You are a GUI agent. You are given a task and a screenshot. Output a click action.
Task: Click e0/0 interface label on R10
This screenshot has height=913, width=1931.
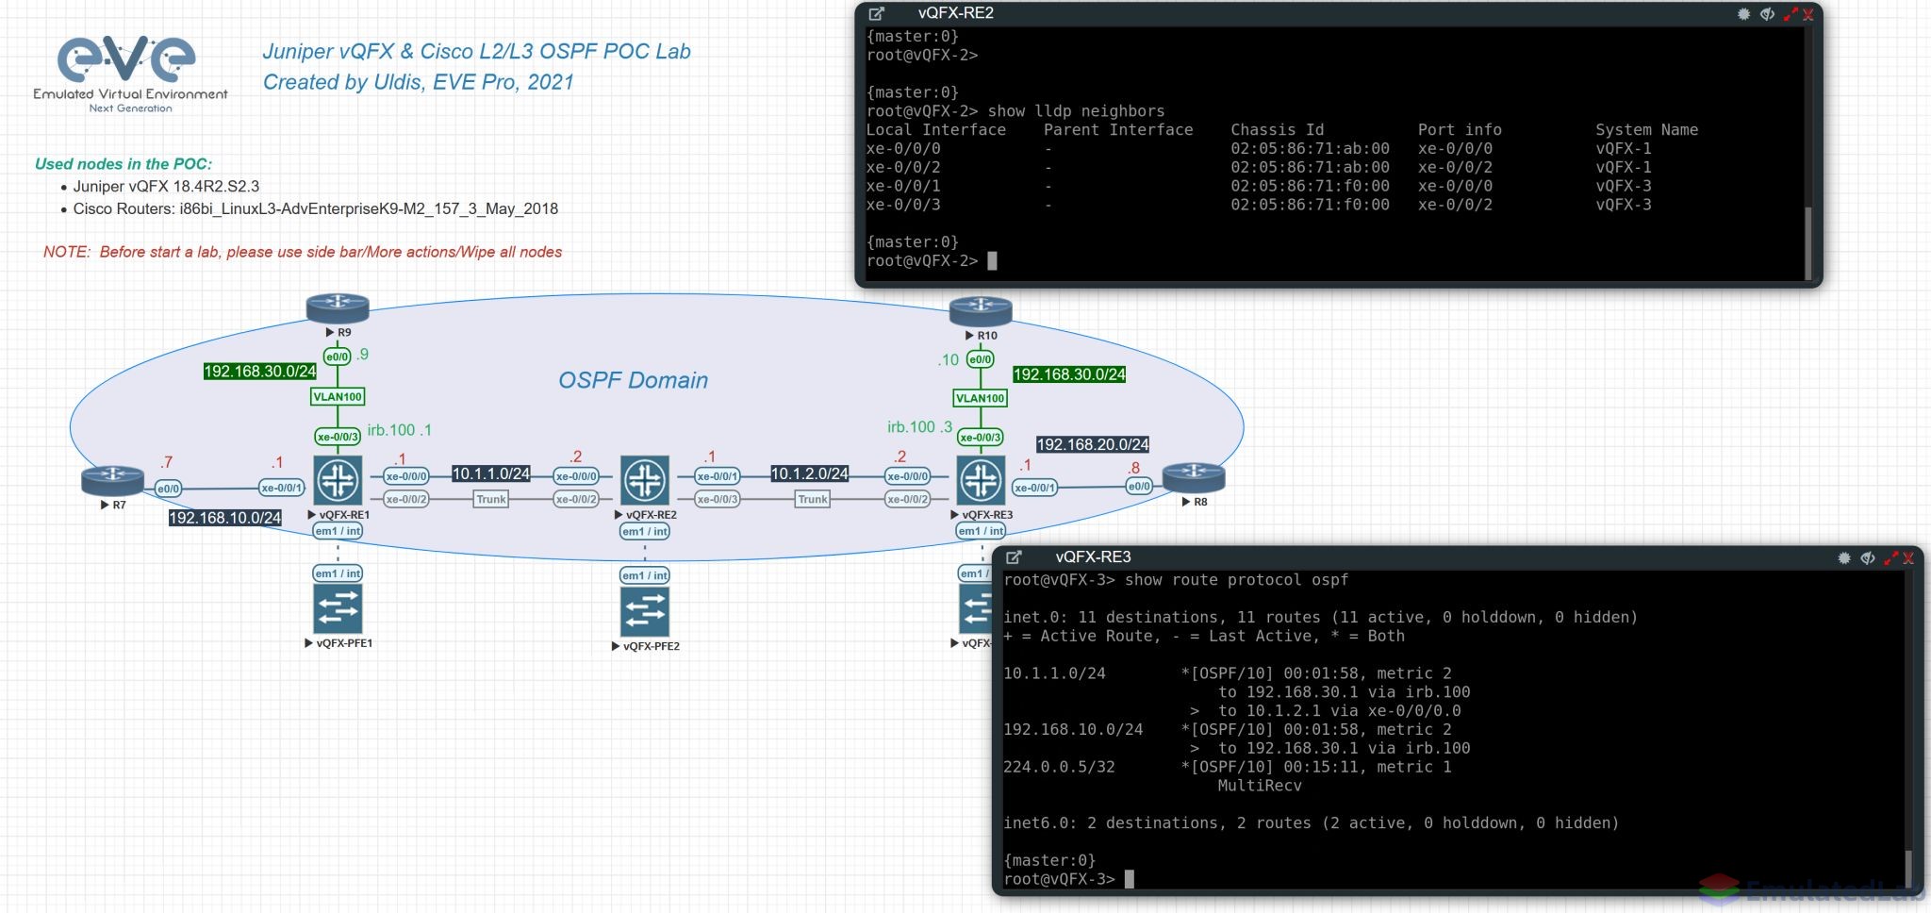[x=981, y=359]
